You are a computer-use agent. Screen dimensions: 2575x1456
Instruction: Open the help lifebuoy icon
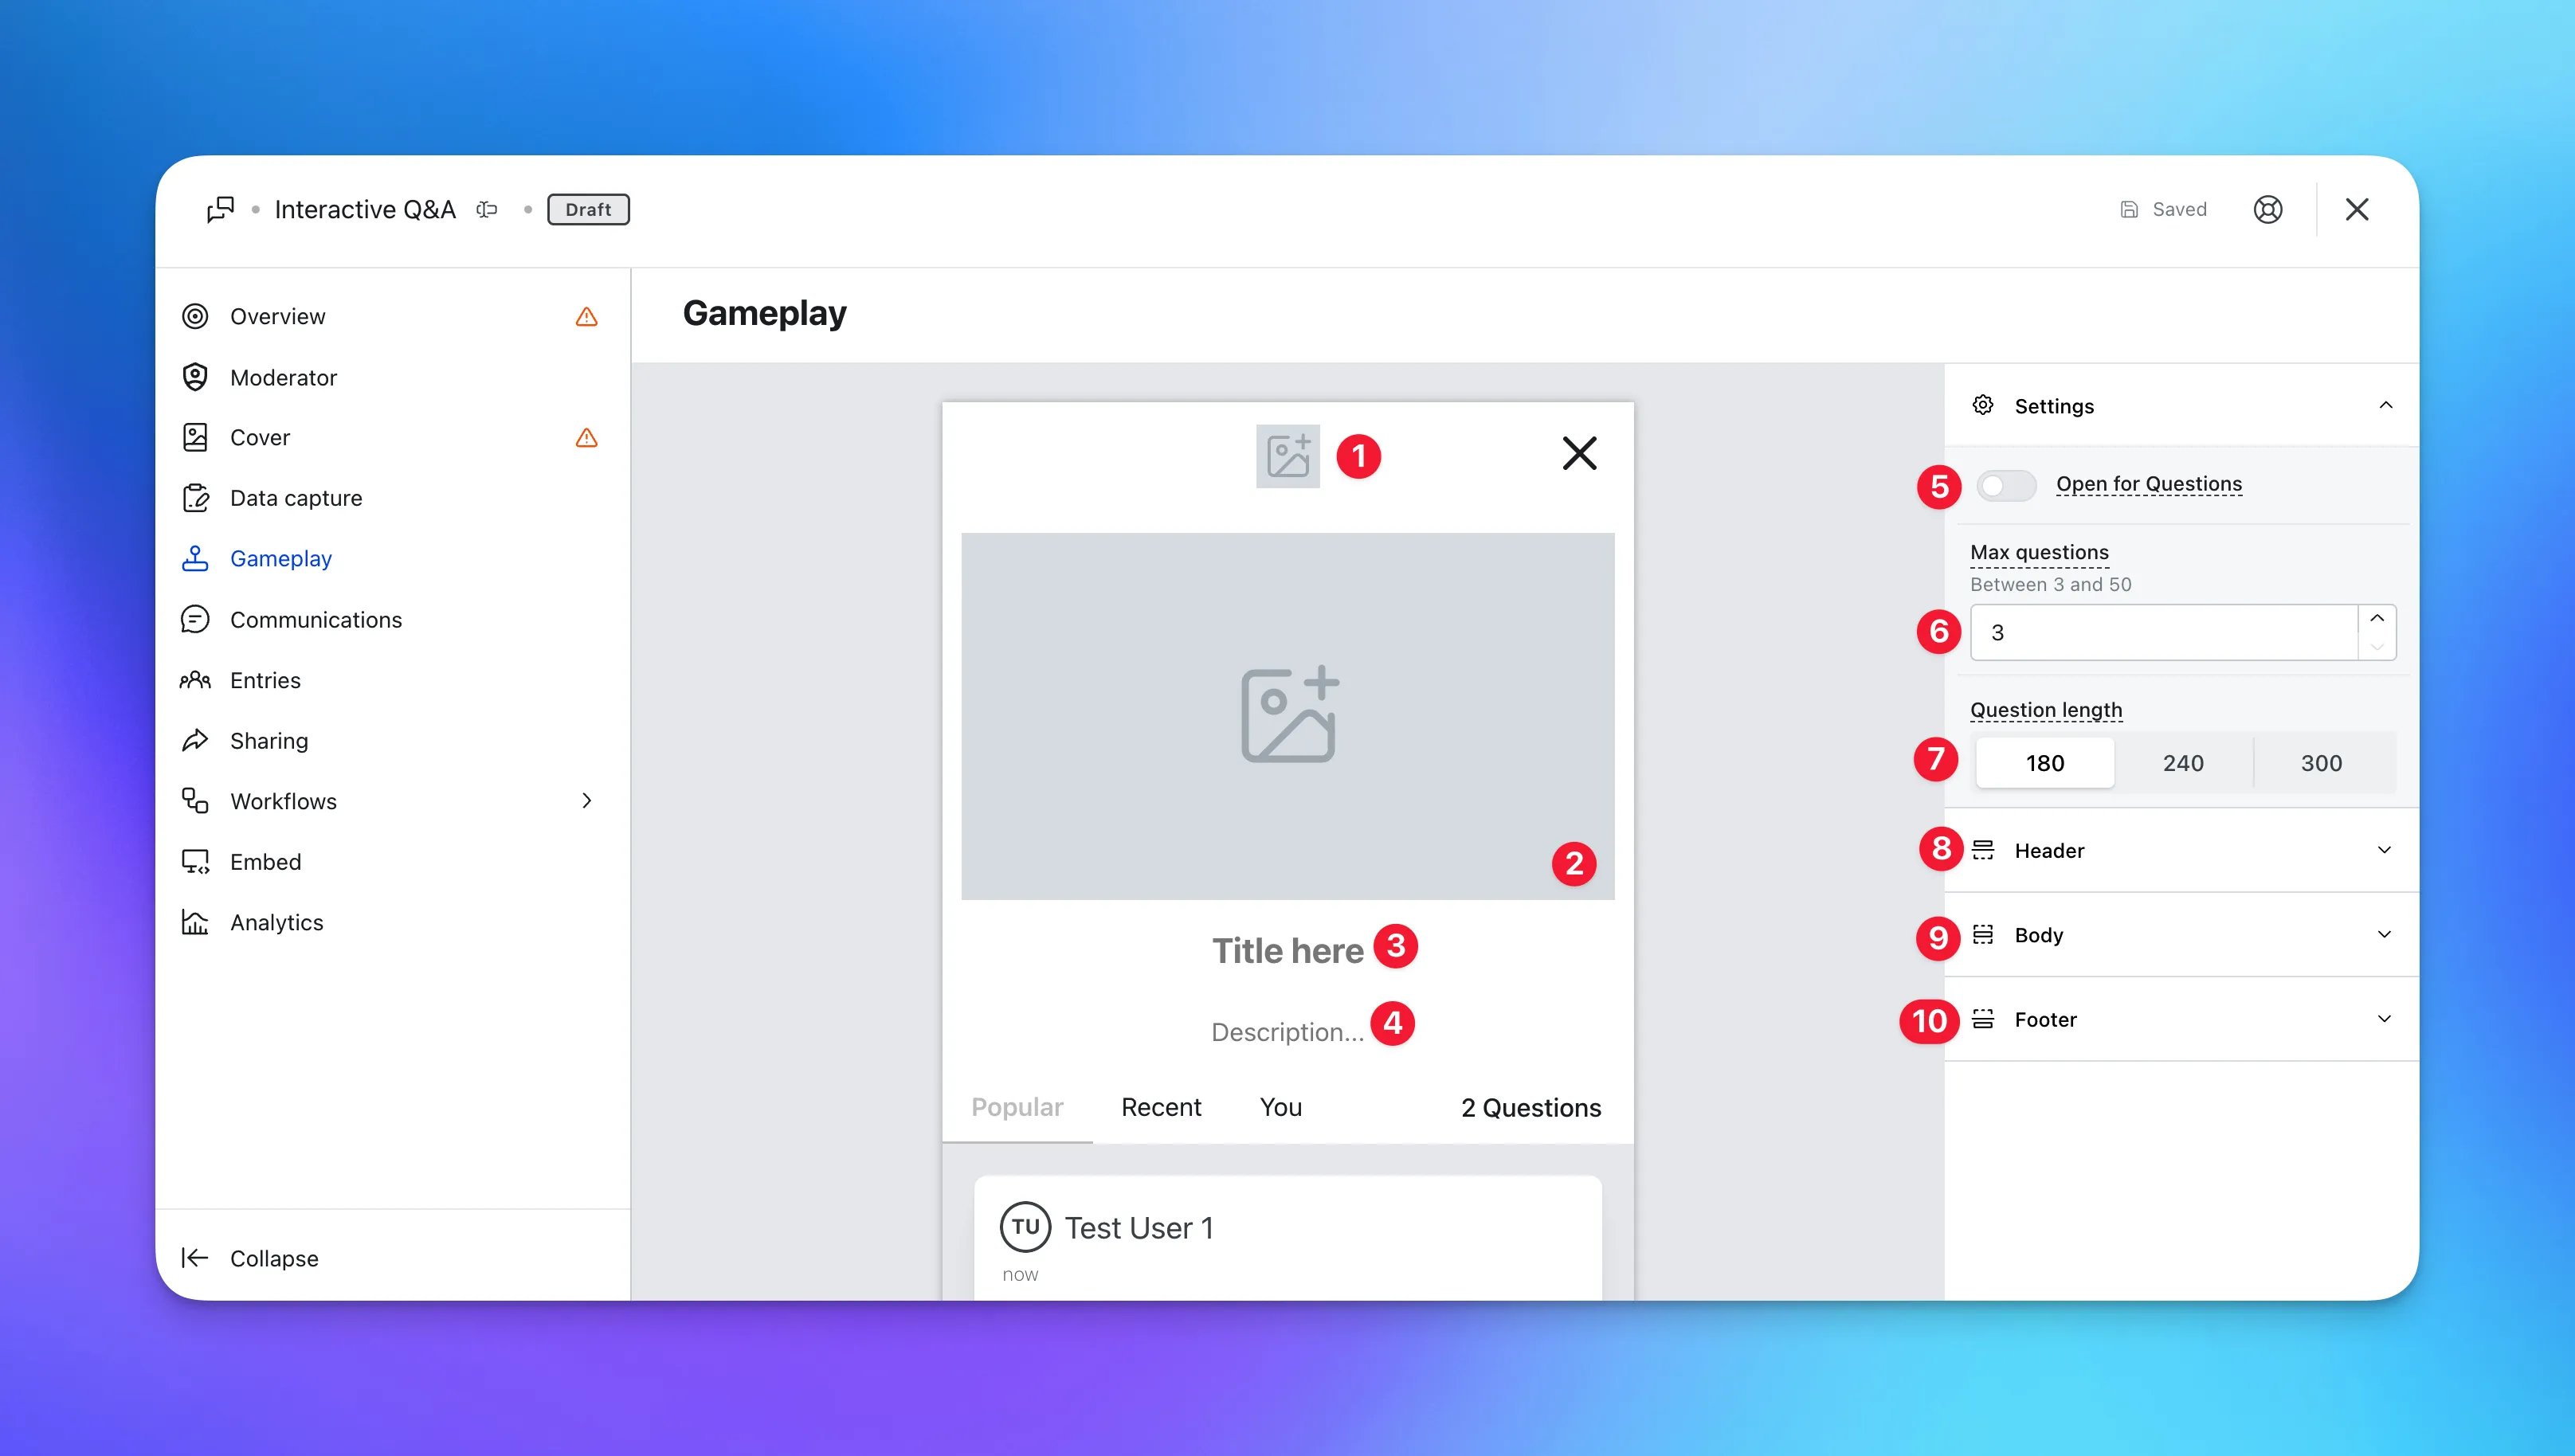tap(2268, 210)
